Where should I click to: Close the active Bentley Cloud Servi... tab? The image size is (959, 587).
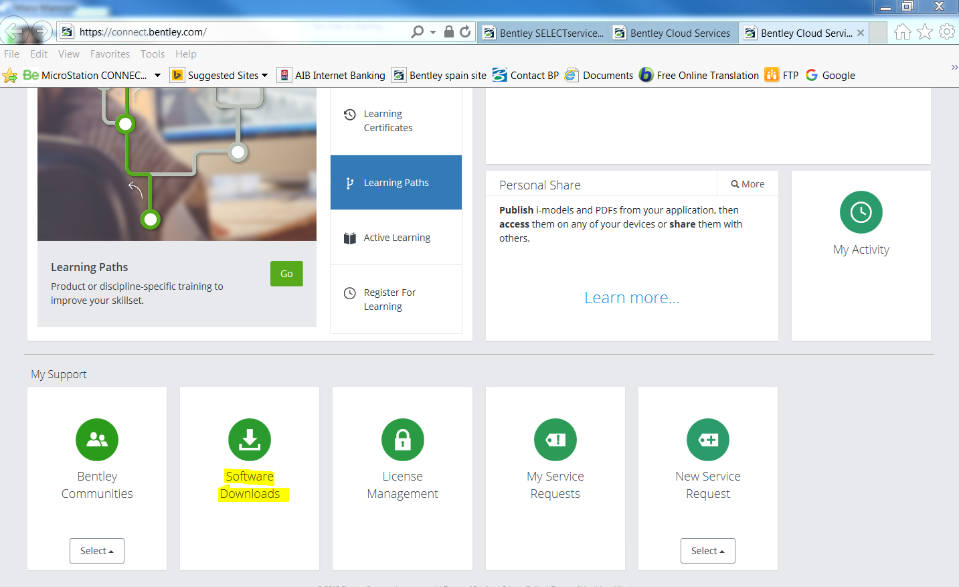(x=861, y=33)
